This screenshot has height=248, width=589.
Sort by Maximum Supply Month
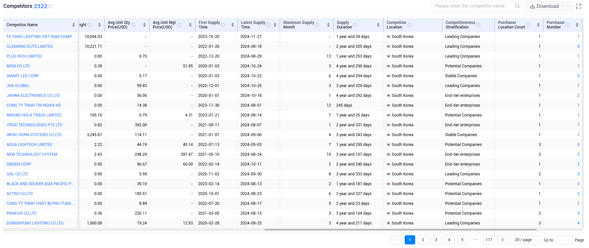328,25
